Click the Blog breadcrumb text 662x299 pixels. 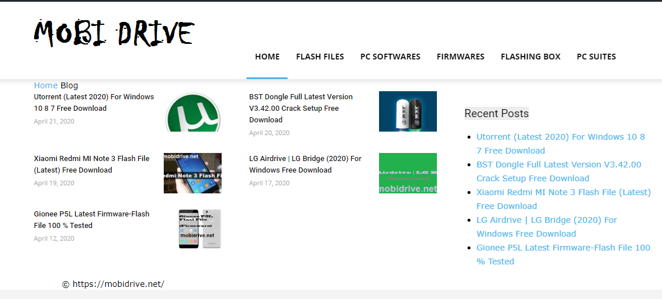click(69, 85)
